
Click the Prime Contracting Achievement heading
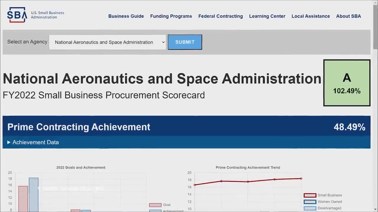[x=79, y=127]
